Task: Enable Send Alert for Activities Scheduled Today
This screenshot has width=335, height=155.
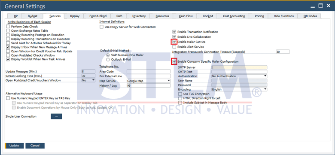Action: [8, 43]
